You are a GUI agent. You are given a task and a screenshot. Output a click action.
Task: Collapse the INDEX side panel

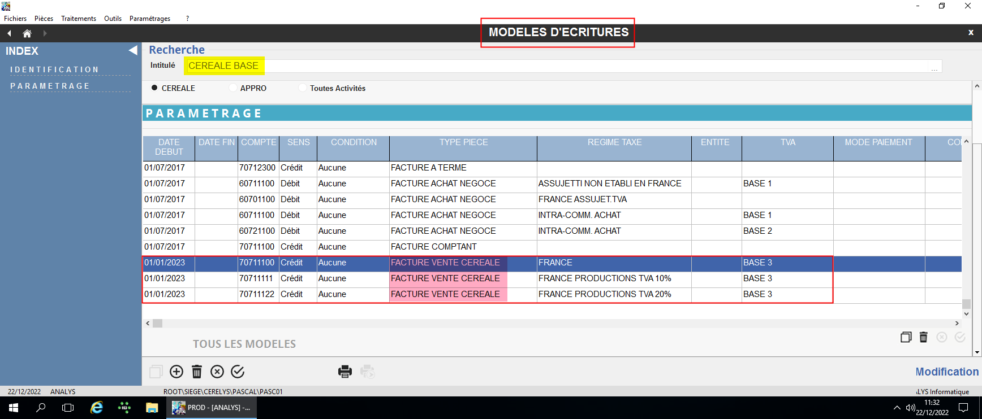133,50
